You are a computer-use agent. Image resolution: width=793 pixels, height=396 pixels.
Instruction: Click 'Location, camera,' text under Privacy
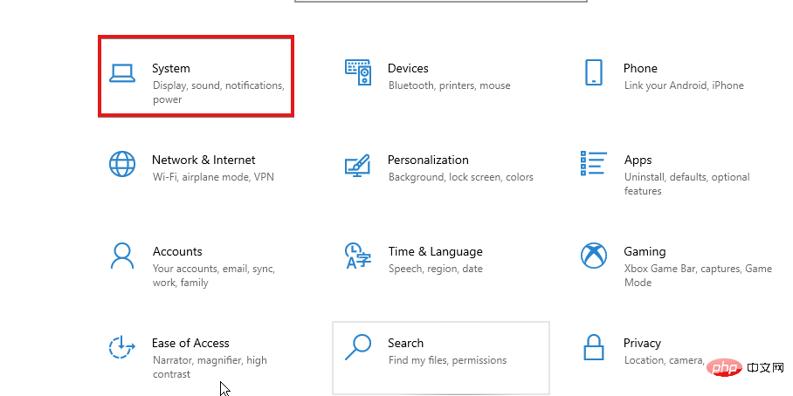(x=664, y=360)
